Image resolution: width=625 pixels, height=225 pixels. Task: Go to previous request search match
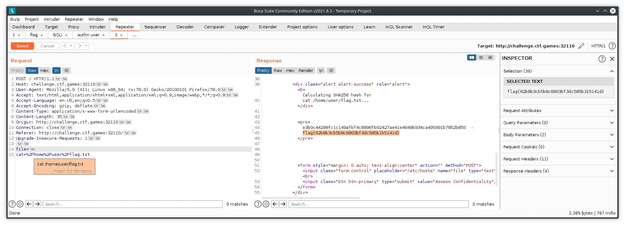(x=29, y=204)
